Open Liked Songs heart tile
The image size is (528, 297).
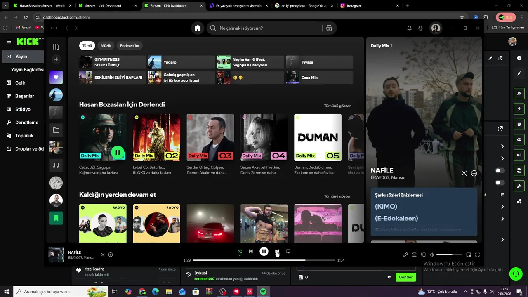coord(56,77)
